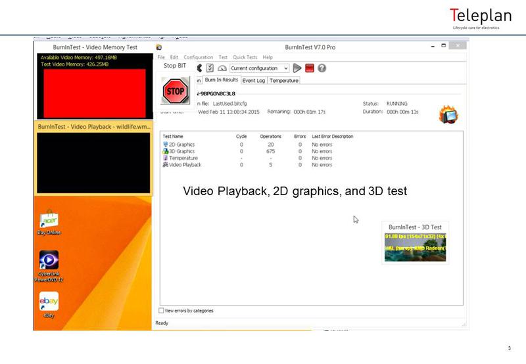Viewport: 526px width, 364px height.
Task: Open the Test menu
Action: coord(223,57)
